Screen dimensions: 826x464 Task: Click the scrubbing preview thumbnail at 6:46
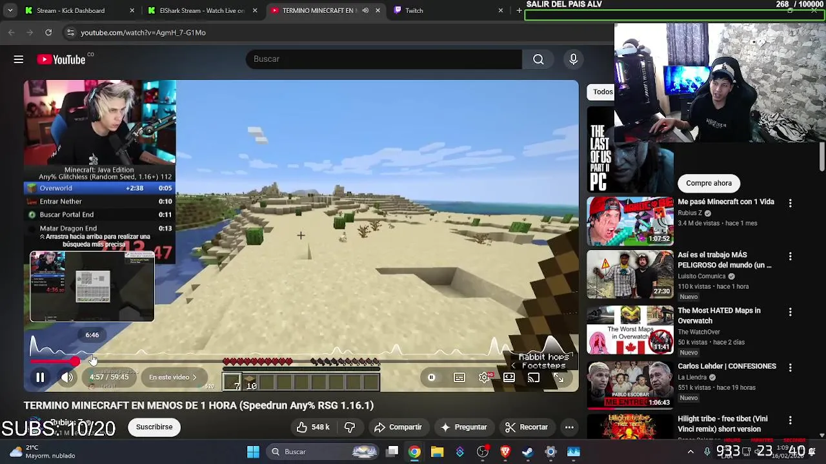pos(92,287)
